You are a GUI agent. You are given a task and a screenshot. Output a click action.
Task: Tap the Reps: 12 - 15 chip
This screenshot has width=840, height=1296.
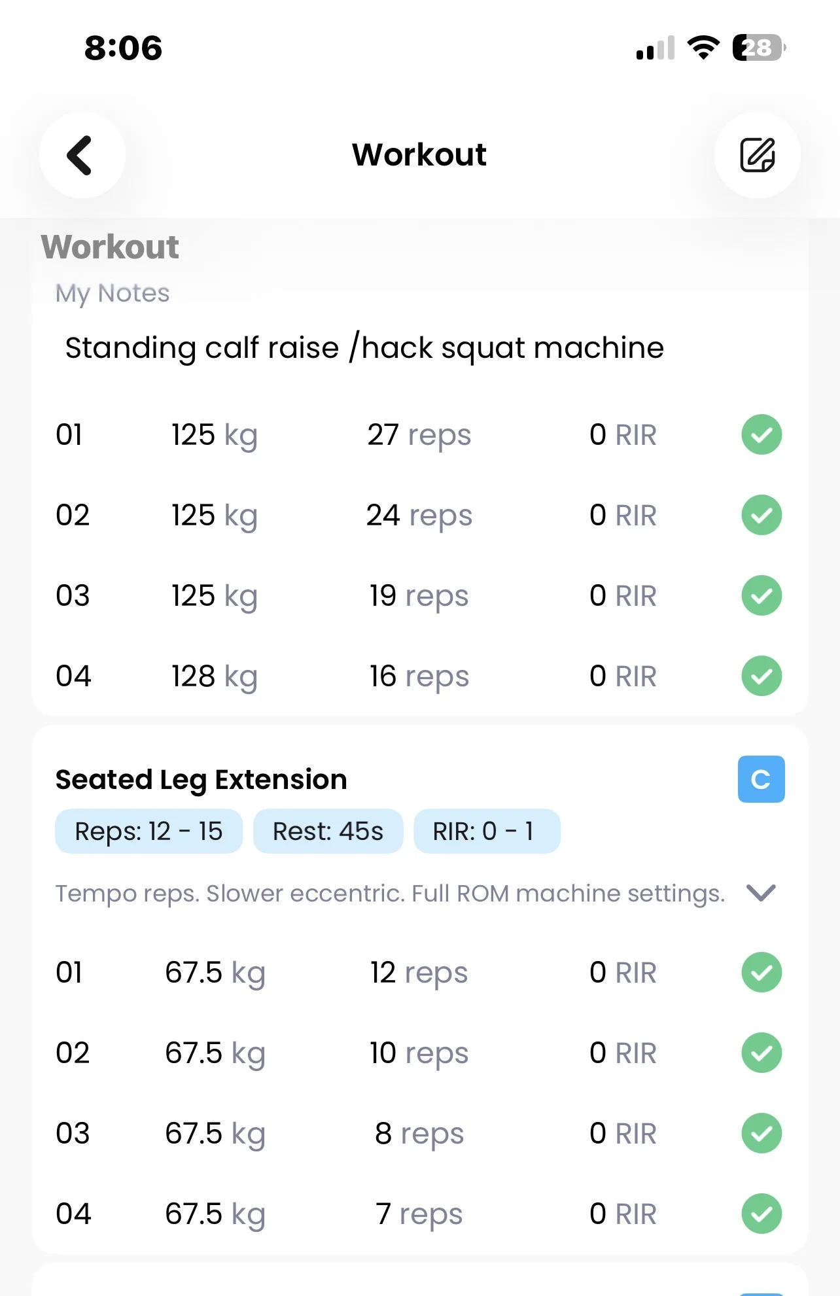[x=149, y=832]
